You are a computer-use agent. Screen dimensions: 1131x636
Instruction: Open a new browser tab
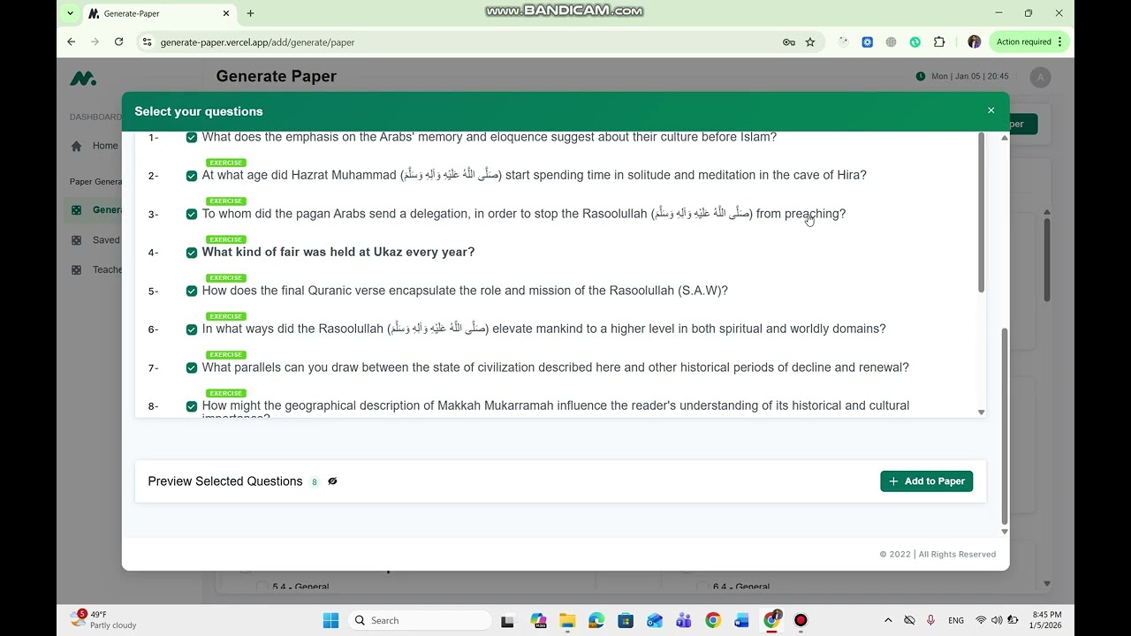pos(250,13)
